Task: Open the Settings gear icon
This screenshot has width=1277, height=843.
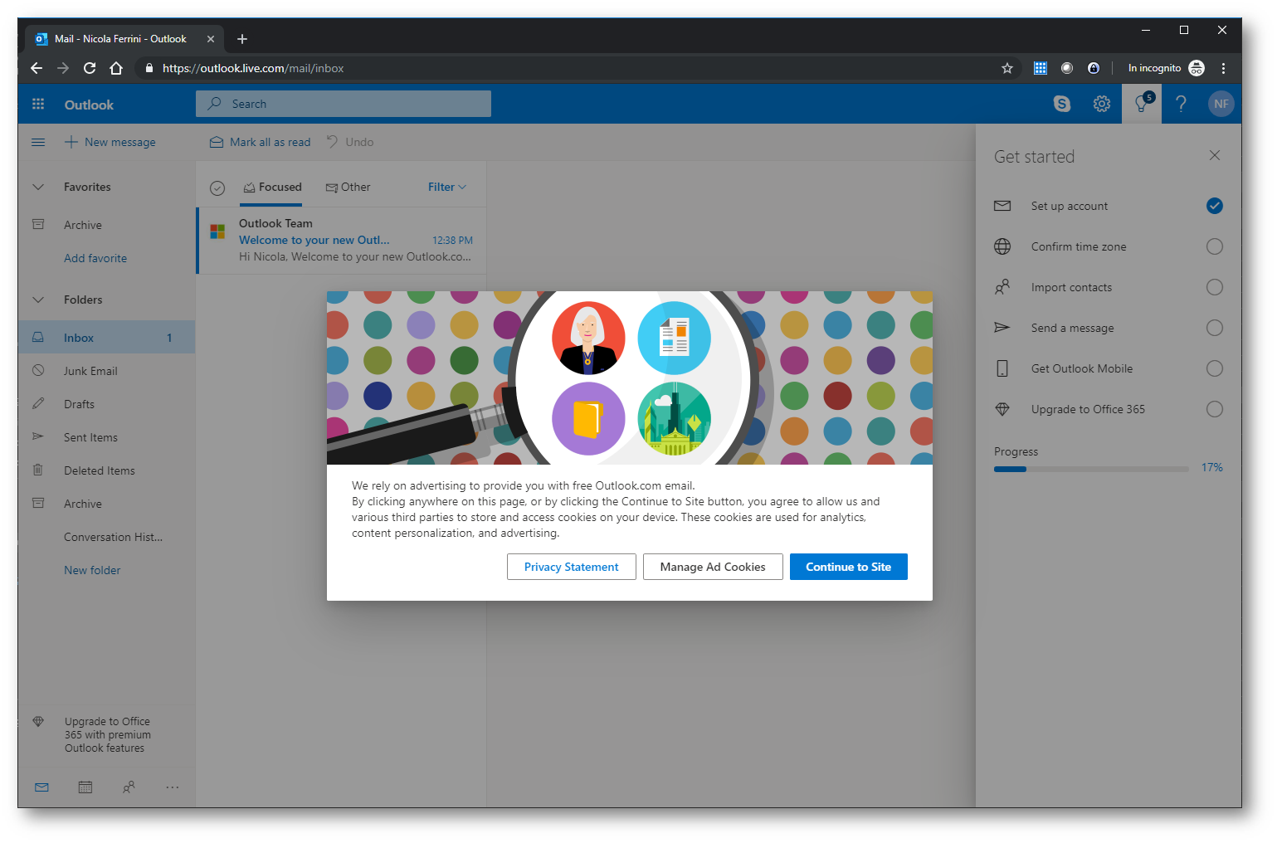Action: [x=1101, y=104]
